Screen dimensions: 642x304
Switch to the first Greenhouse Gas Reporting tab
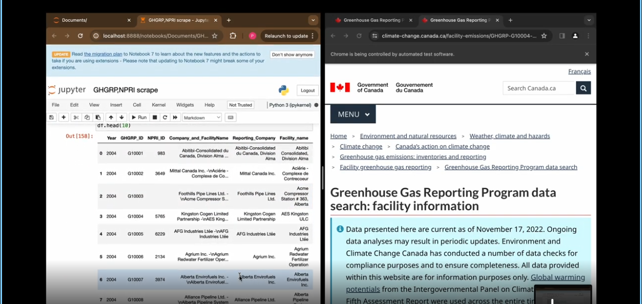point(374,20)
